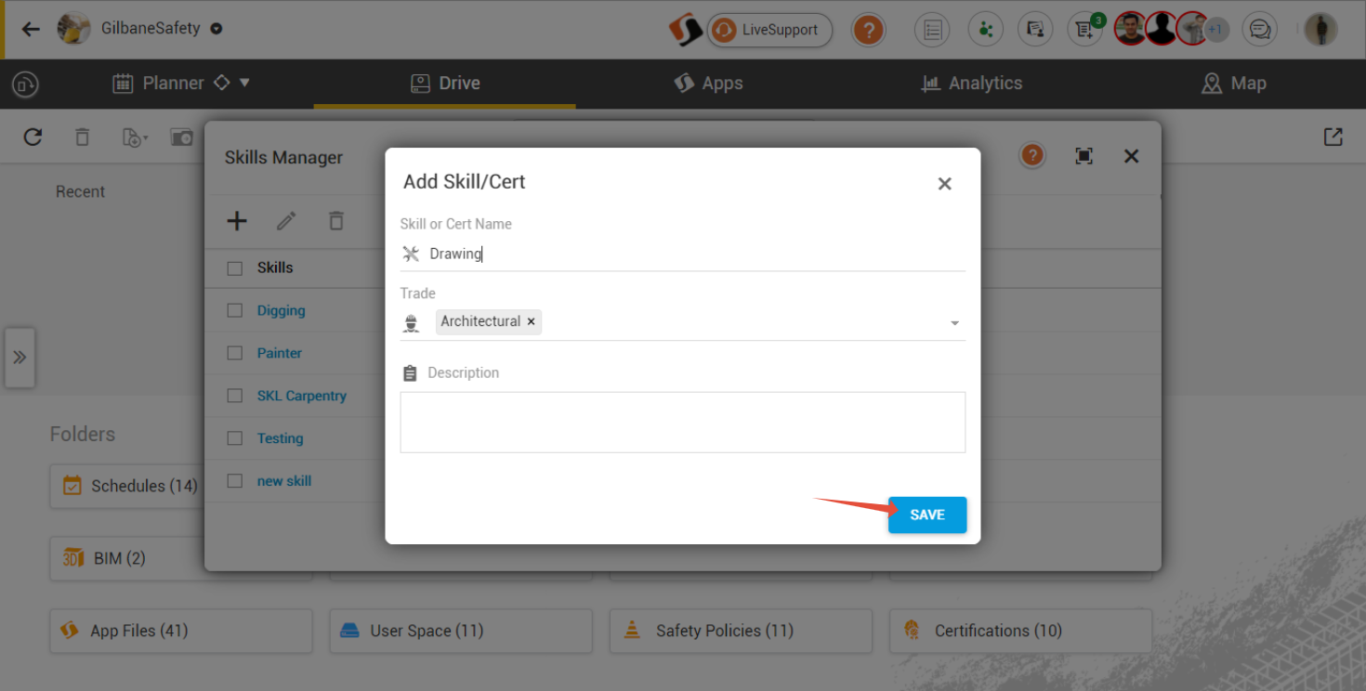
Task: Open the green dots team icon
Action: [x=985, y=30]
